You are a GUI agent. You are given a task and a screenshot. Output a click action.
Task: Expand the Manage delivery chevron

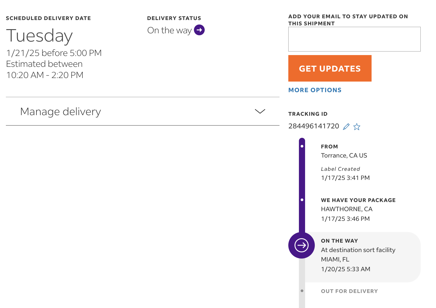point(260,111)
